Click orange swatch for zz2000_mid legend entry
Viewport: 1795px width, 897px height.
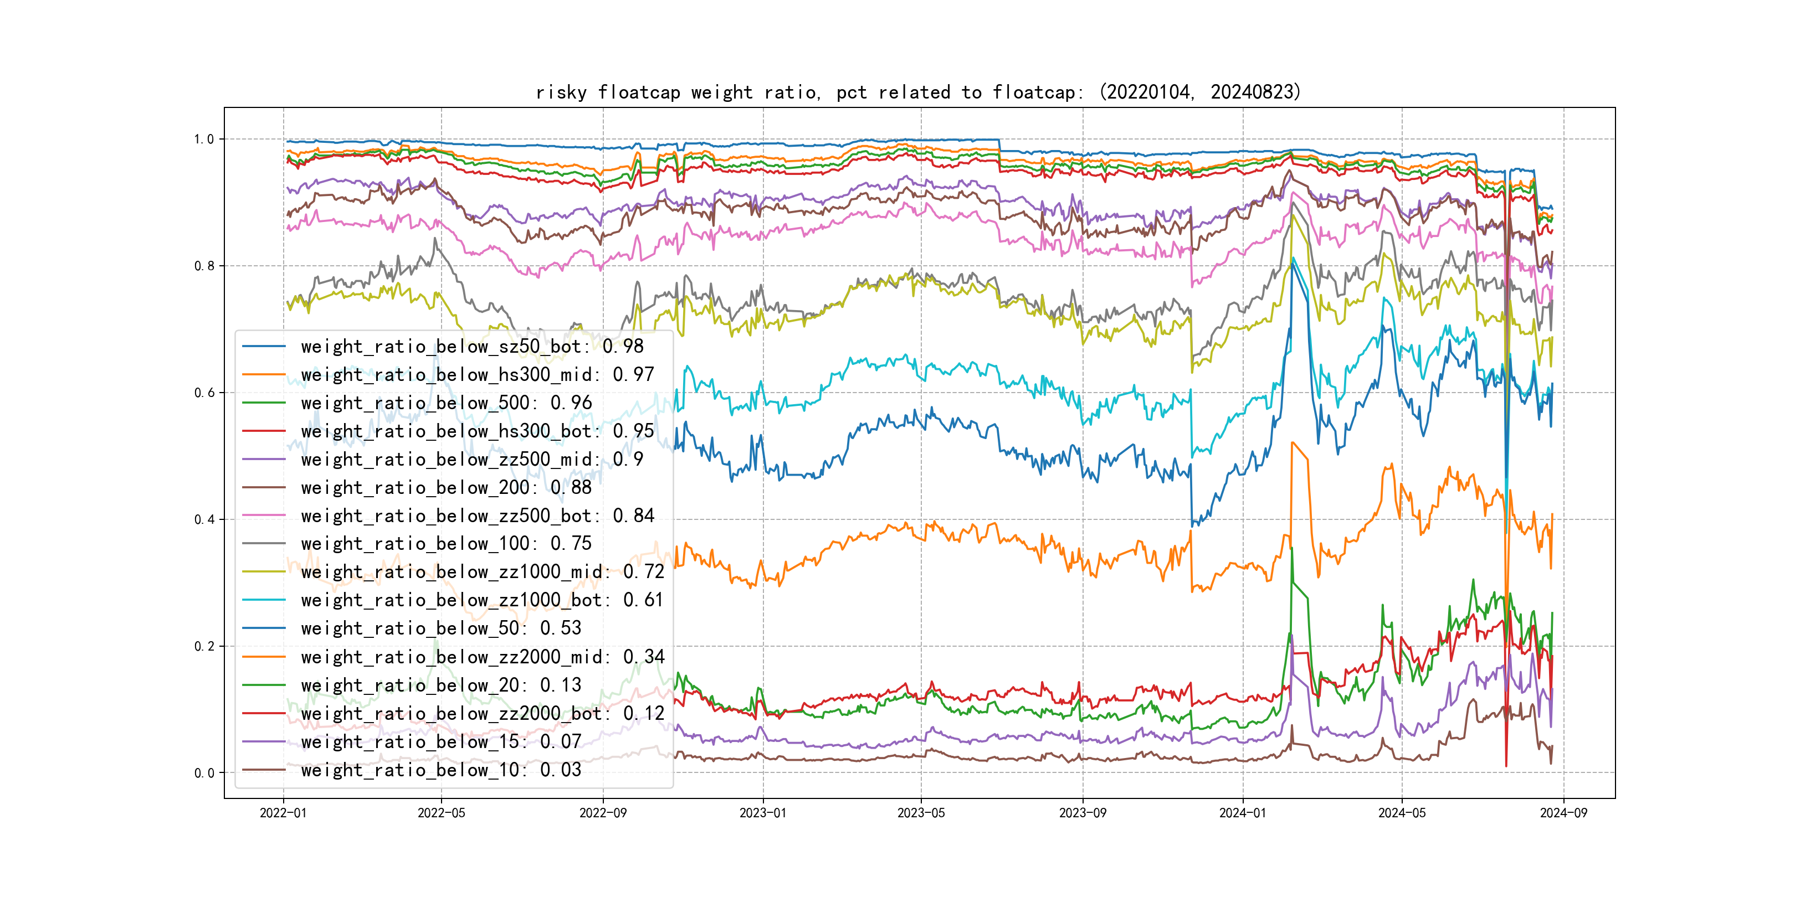point(263,657)
